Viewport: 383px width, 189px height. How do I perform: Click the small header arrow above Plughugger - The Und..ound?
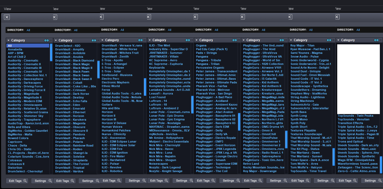click(x=286, y=40)
